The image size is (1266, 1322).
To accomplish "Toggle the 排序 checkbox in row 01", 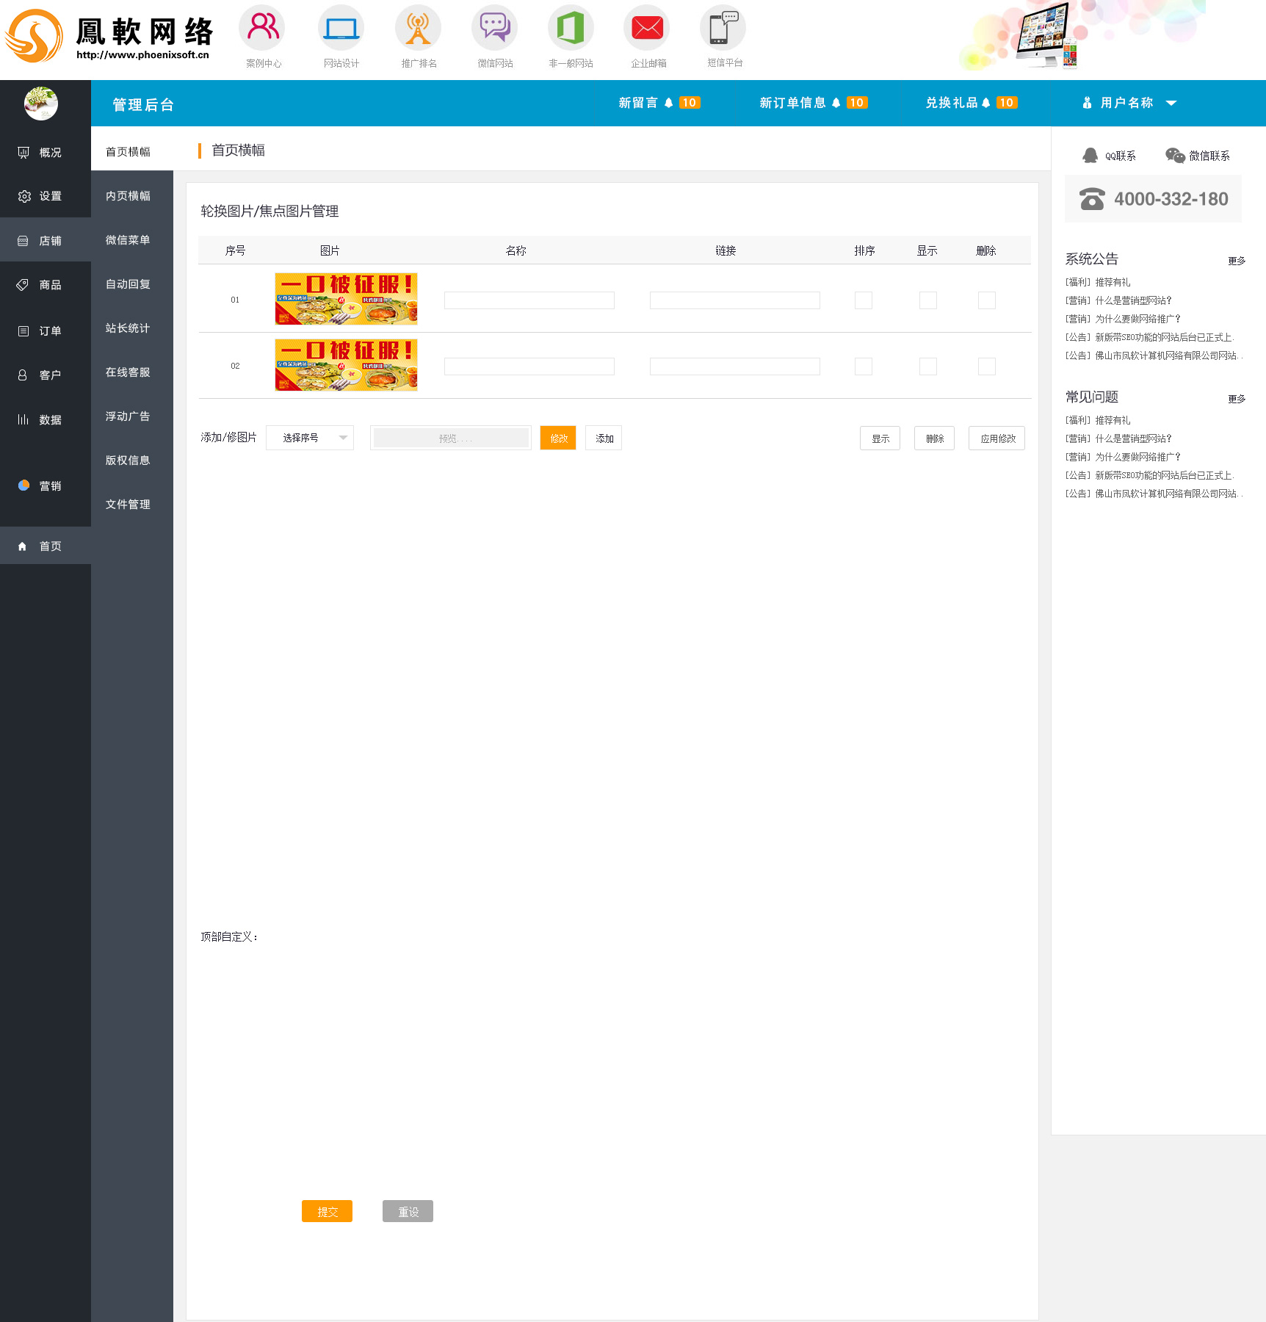I will (x=863, y=300).
